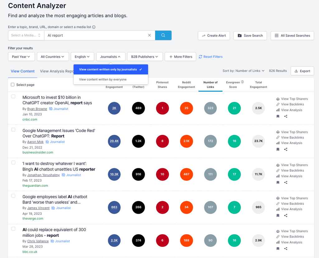Share the Google 'Code Red' article
This screenshot has width=319, height=258.
click(286, 149)
